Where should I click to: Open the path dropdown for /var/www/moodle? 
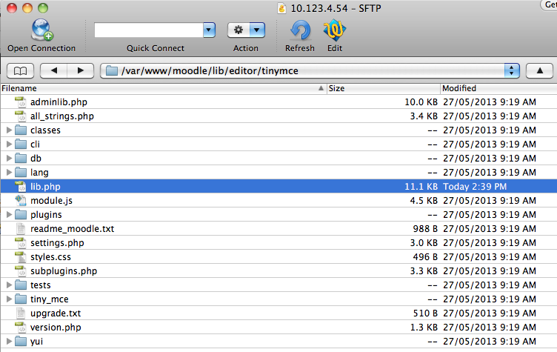click(511, 70)
